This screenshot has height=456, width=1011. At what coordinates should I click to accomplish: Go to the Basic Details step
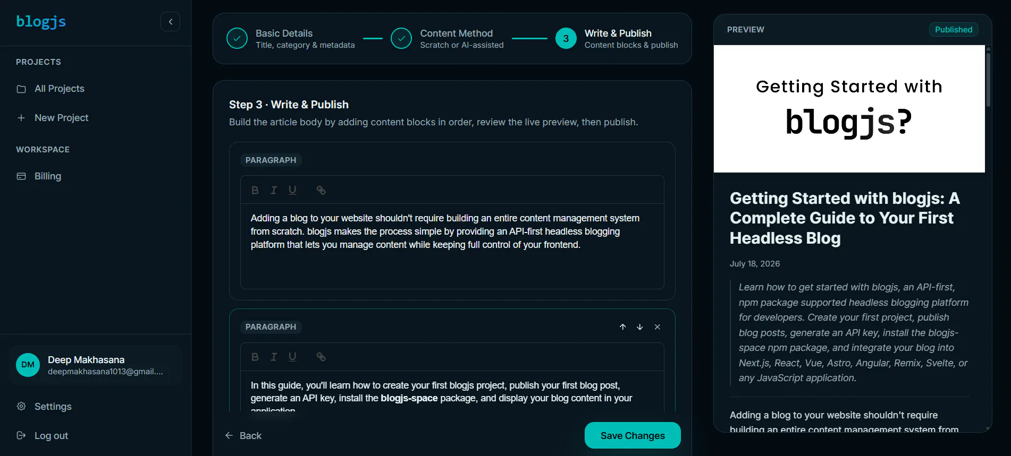291,39
